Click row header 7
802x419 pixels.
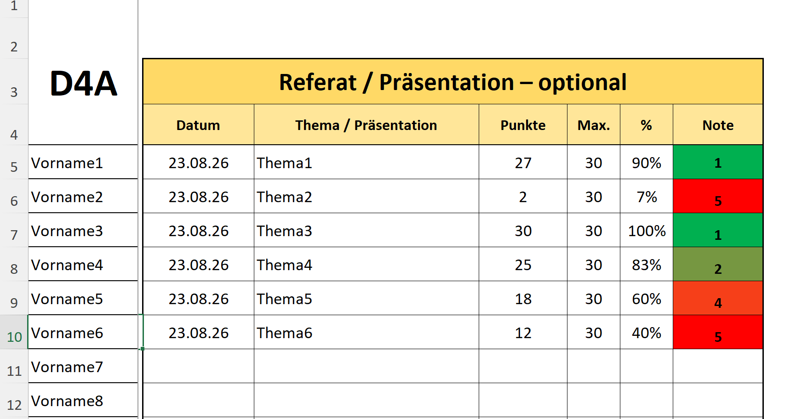pos(14,230)
